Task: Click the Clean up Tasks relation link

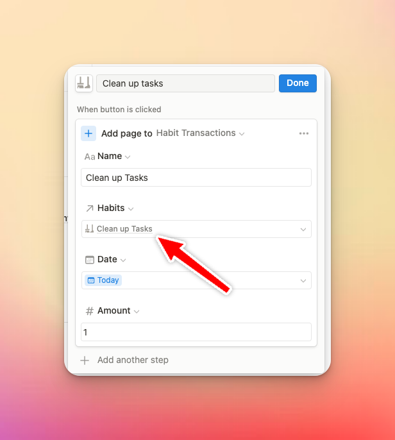Action: (x=124, y=229)
